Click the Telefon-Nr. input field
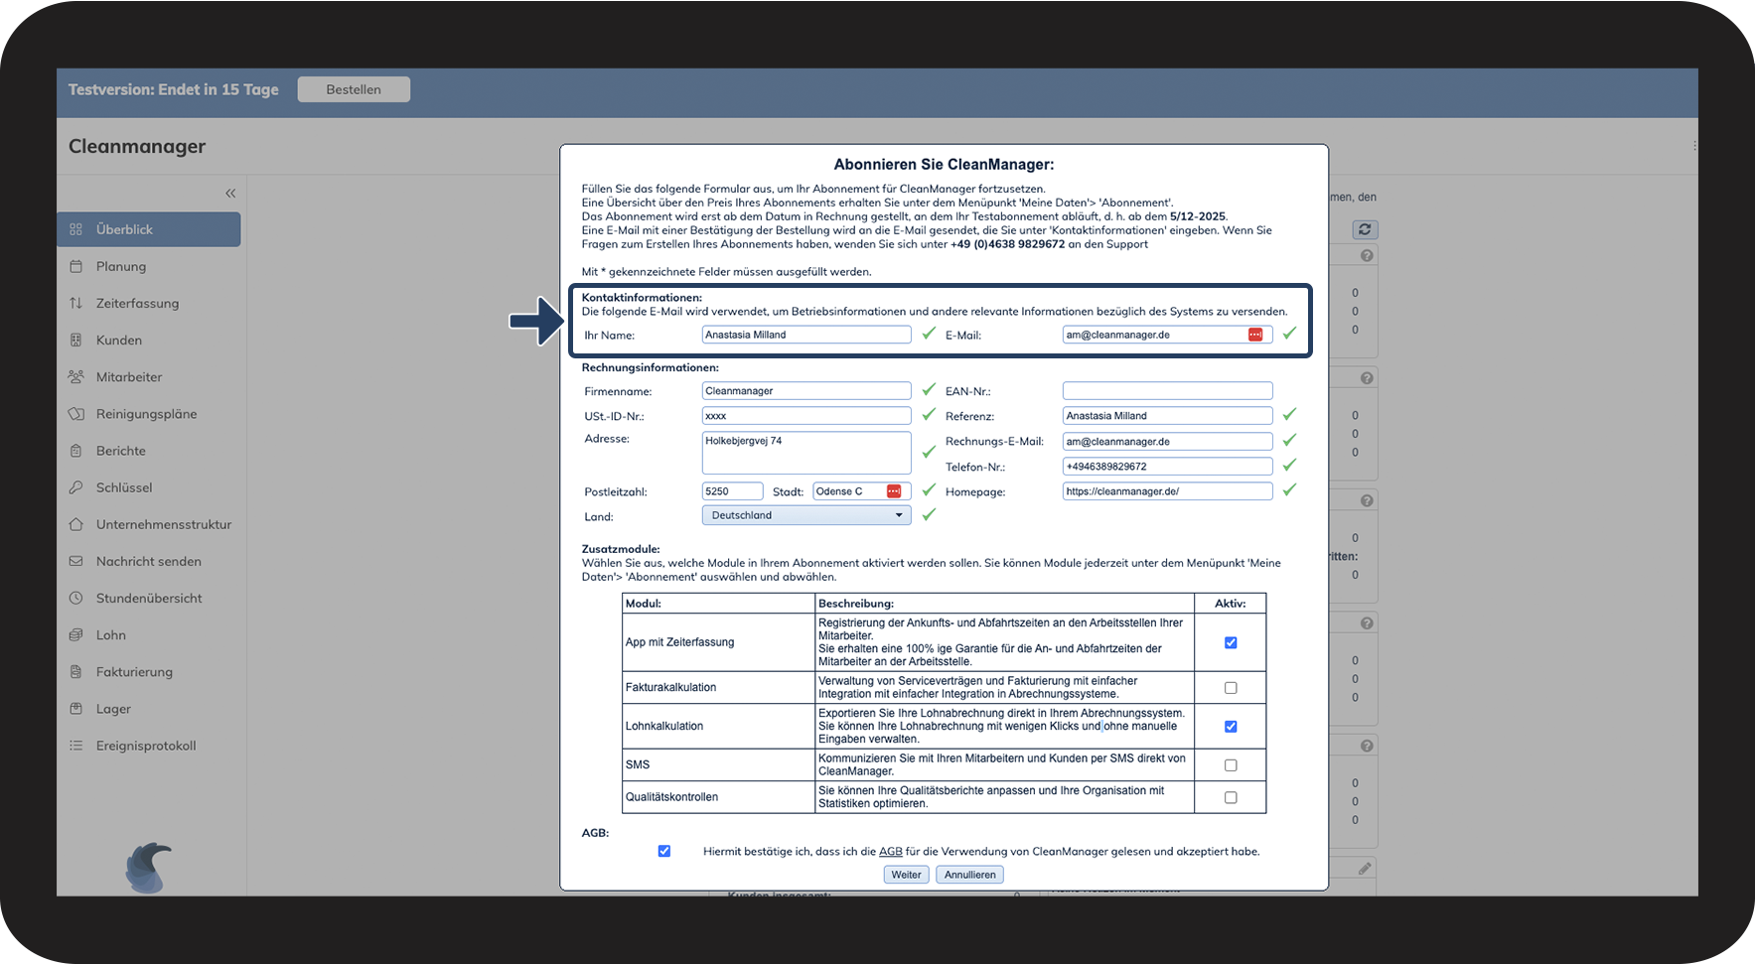The height and width of the screenshot is (964, 1755). [x=1167, y=467]
